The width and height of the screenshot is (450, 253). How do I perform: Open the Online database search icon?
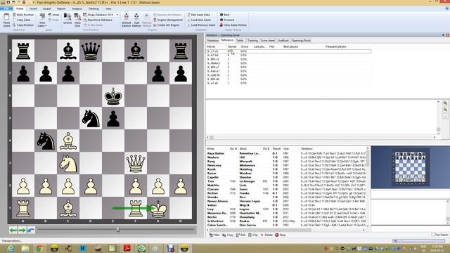tap(67, 17)
